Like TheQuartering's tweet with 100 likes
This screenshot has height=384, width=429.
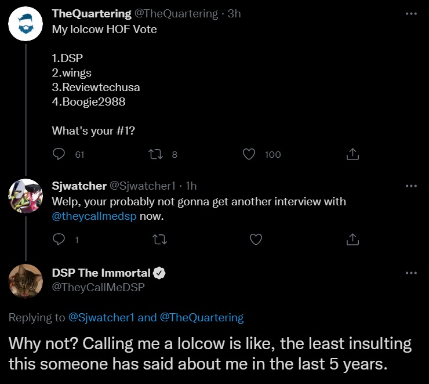[249, 154]
